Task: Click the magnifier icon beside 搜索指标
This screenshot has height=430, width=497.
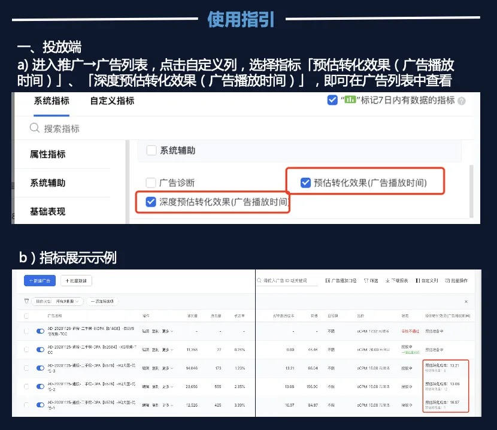Action: pyautogui.click(x=35, y=128)
